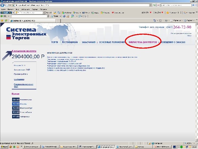Click the browser search box
The width and height of the screenshot is (198, 149).
[176, 5]
